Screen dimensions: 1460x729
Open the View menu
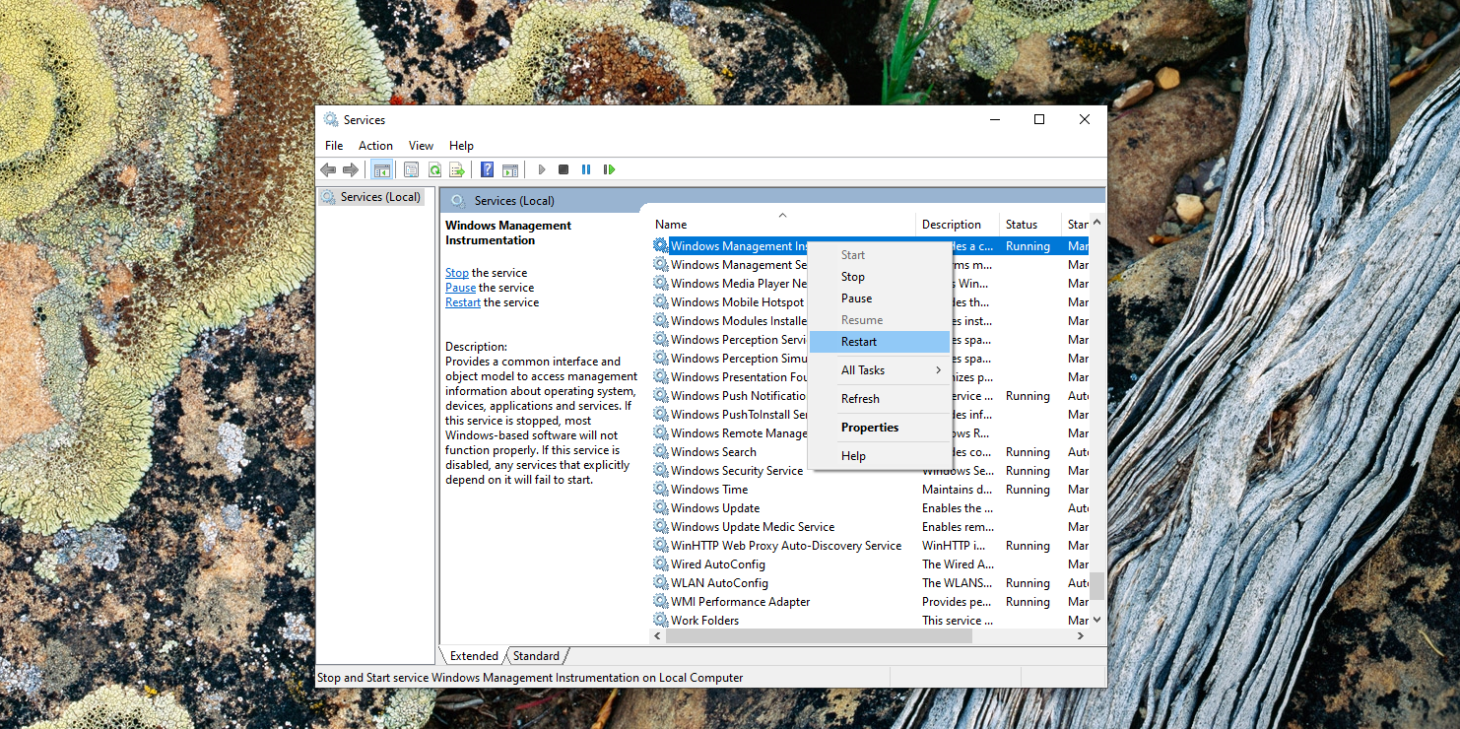421,145
